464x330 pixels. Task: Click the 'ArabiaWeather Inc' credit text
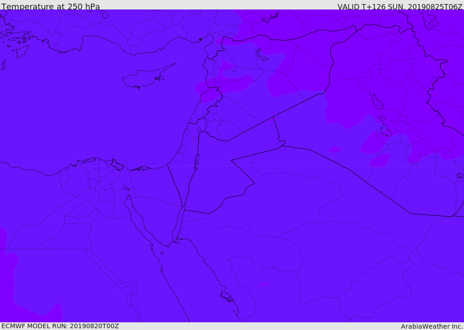pyautogui.click(x=432, y=326)
